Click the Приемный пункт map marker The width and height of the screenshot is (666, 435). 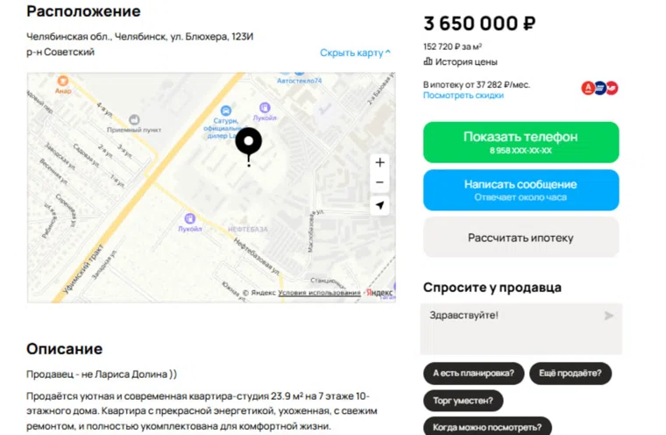pyautogui.click(x=134, y=119)
